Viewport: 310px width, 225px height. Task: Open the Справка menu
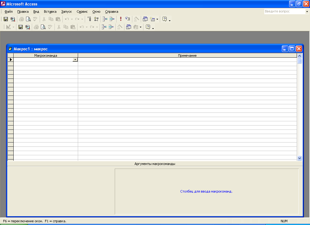111,12
